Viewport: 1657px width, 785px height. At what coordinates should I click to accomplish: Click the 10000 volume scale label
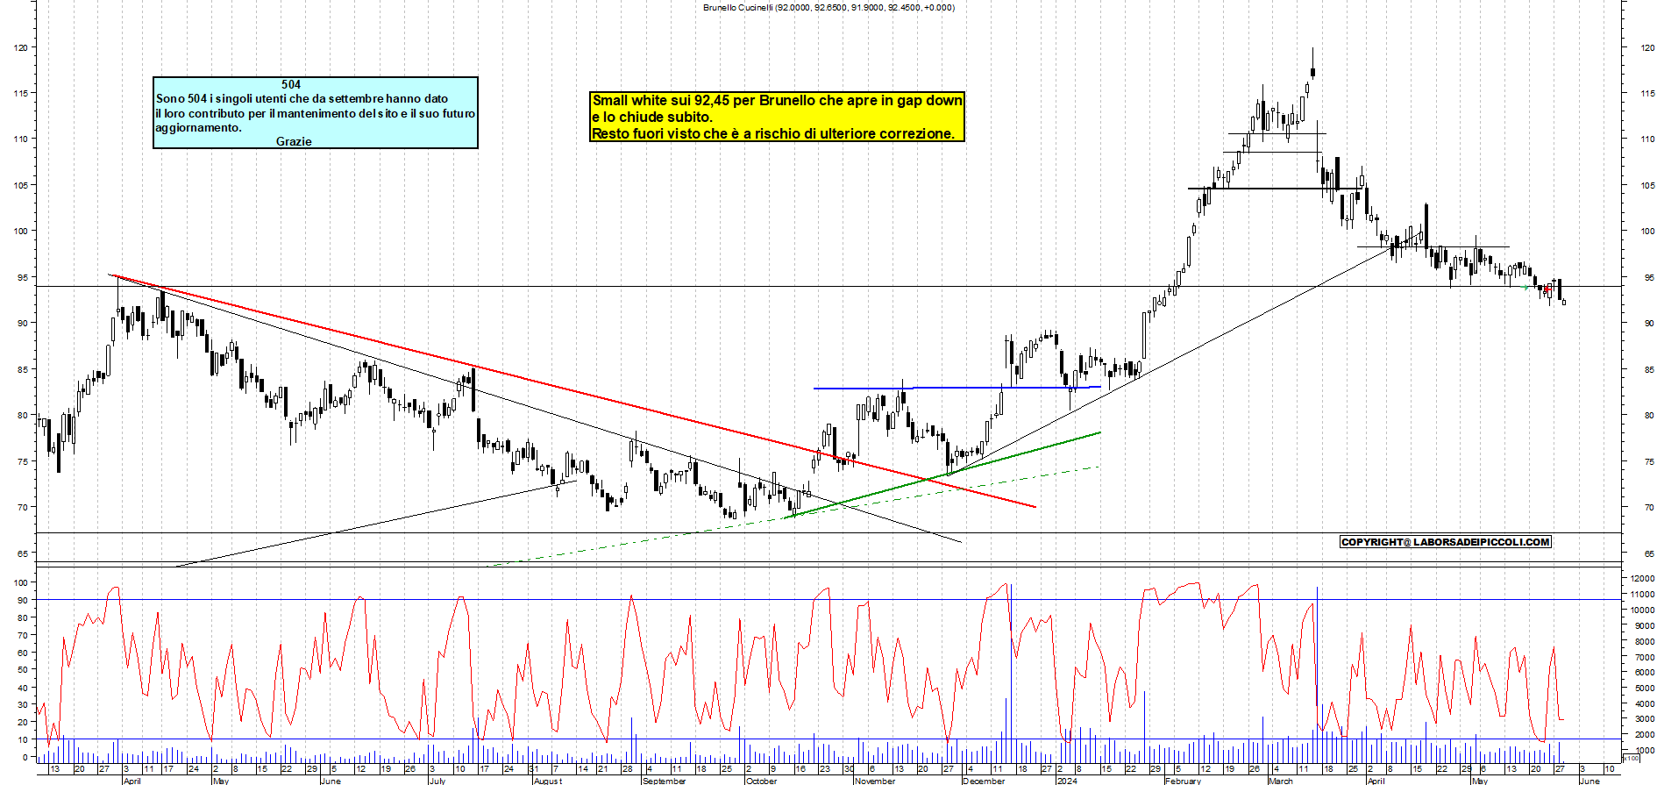[1642, 610]
